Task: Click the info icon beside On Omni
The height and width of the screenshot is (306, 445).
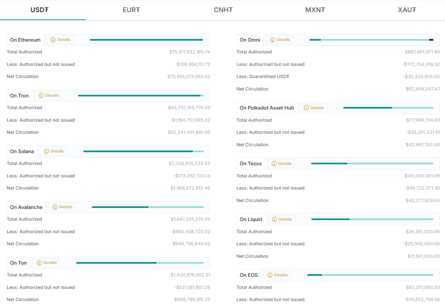Action: (x=272, y=40)
